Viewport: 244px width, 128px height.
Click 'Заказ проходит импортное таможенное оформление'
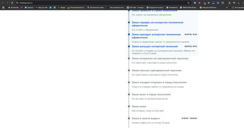click(x=156, y=36)
